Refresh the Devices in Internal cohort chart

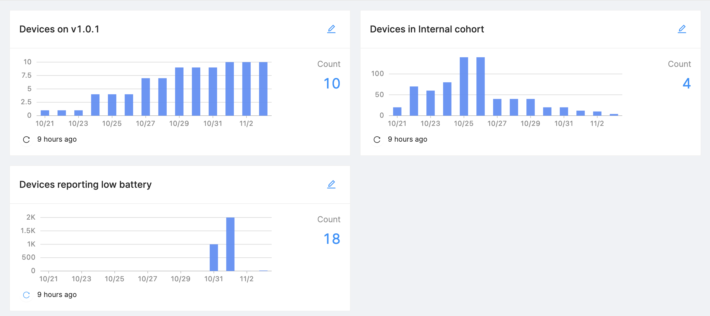coord(377,140)
